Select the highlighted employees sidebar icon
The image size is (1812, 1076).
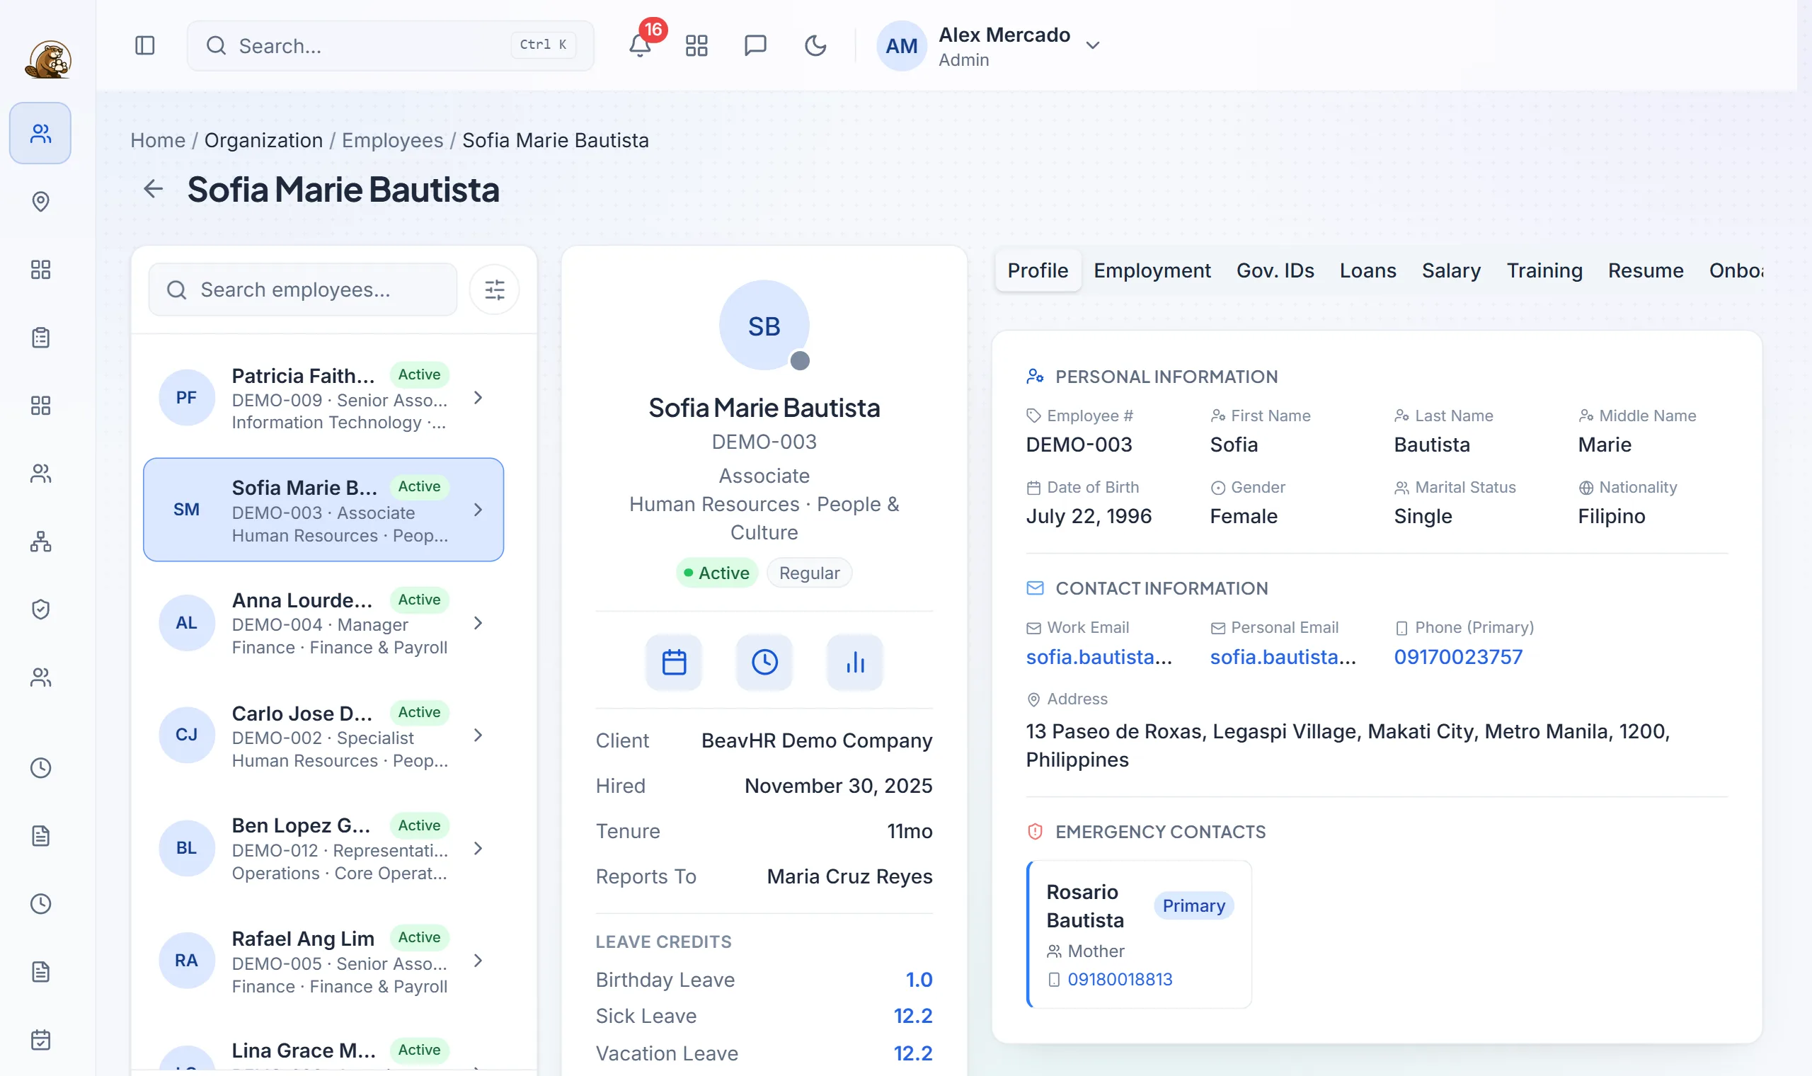40,133
